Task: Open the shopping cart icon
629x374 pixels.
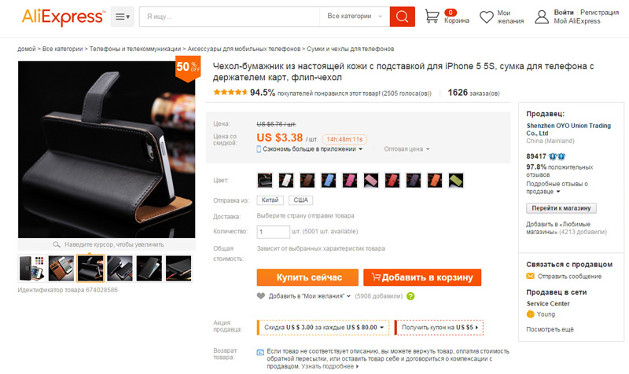Action: point(432,16)
